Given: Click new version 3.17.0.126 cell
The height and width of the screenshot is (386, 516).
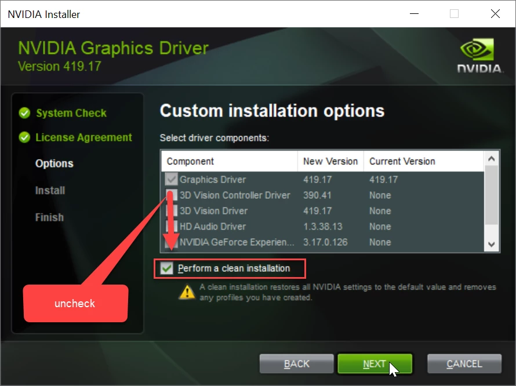Looking at the screenshot, I should click(325, 242).
